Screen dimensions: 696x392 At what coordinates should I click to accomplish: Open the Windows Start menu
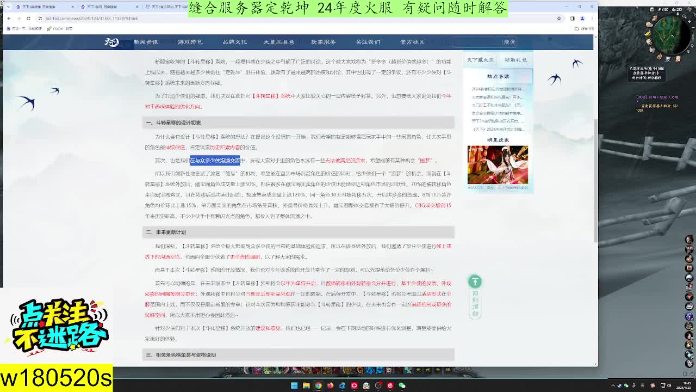(x=294, y=385)
